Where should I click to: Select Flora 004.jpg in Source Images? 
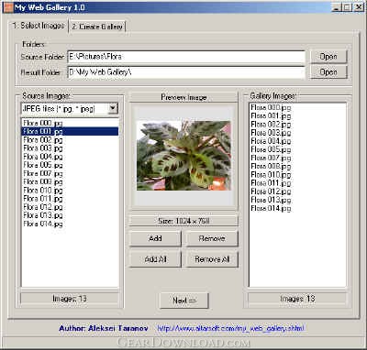click(x=70, y=157)
